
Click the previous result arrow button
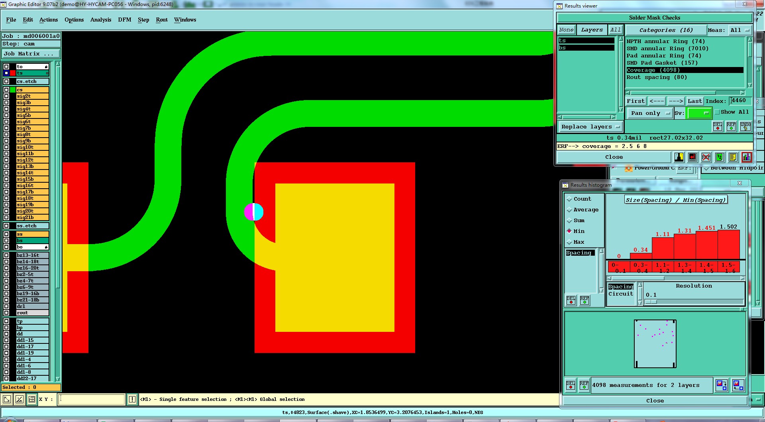pos(657,101)
